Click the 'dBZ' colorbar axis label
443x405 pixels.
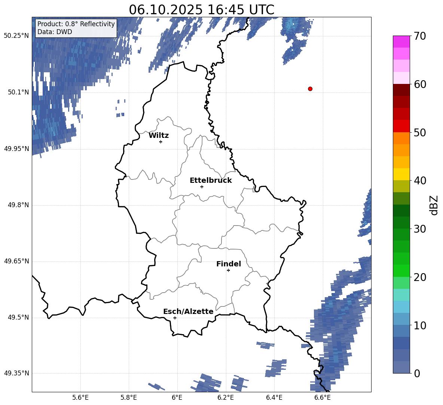tap(434, 205)
